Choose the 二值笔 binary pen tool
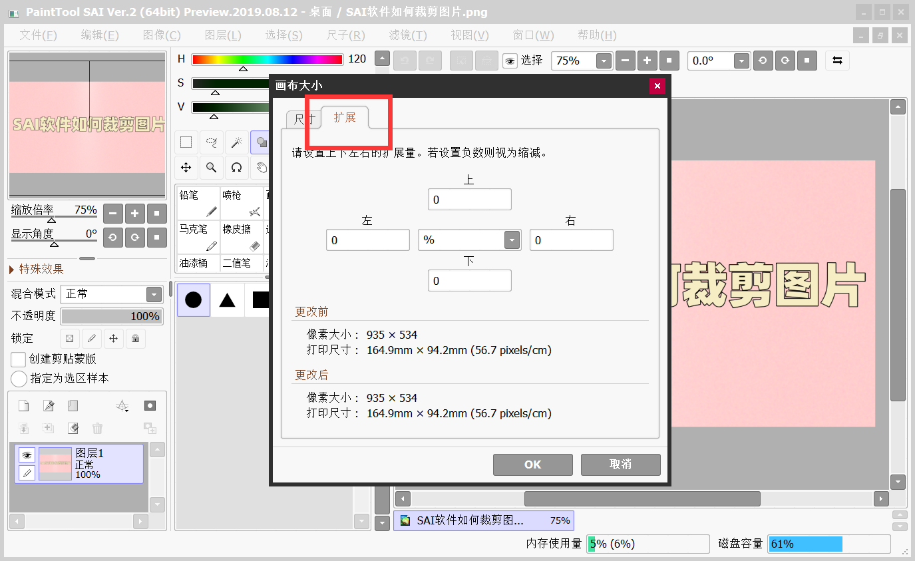The image size is (915, 561). tap(242, 262)
